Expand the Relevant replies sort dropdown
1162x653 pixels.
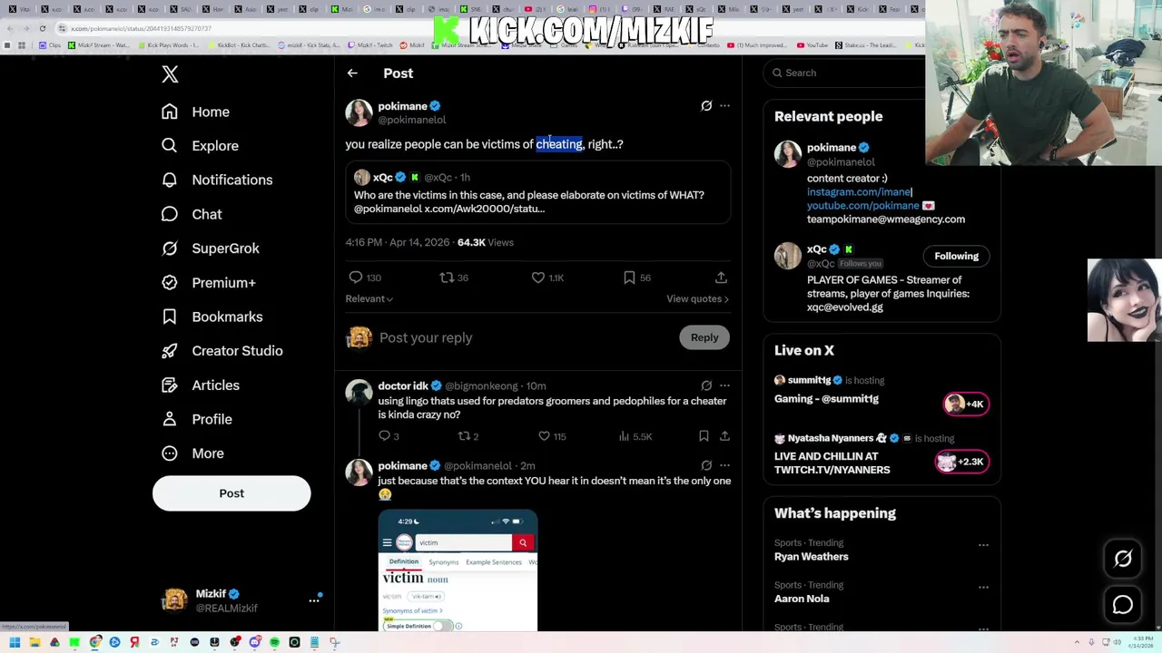point(369,299)
